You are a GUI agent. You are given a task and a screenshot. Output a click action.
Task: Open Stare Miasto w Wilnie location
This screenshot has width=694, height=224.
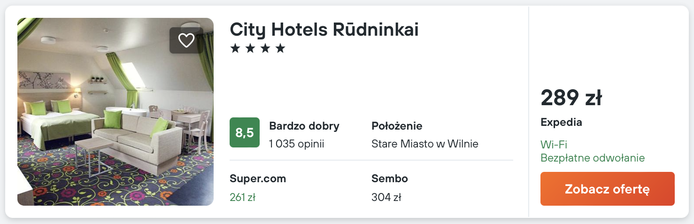tap(424, 144)
